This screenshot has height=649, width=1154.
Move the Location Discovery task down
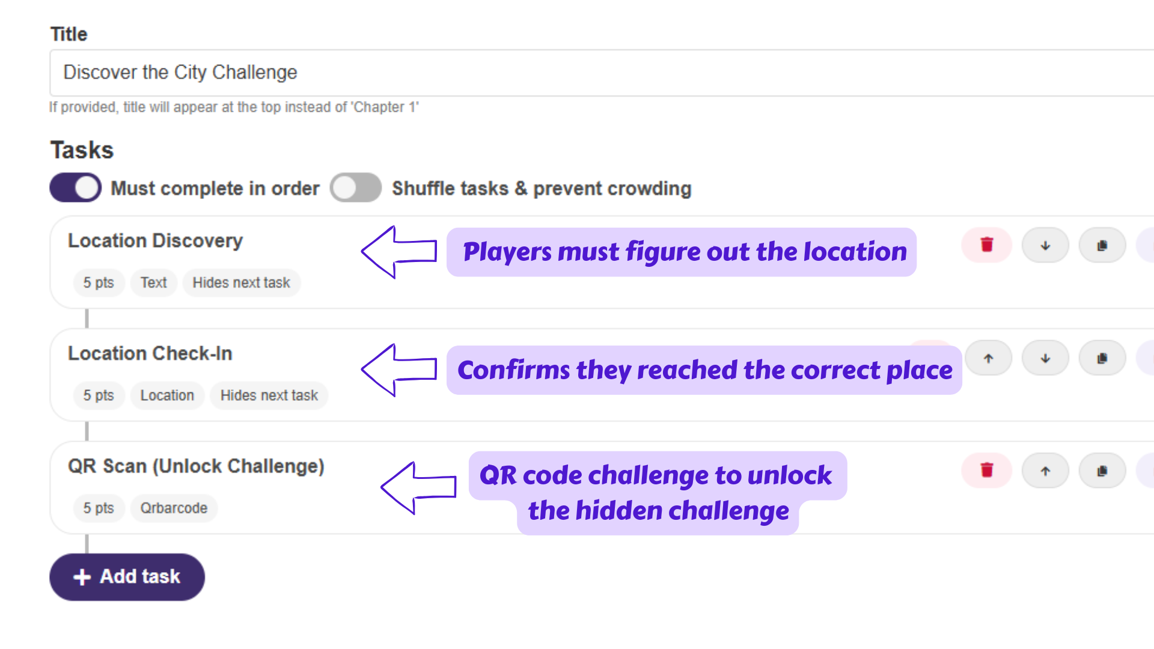point(1045,245)
